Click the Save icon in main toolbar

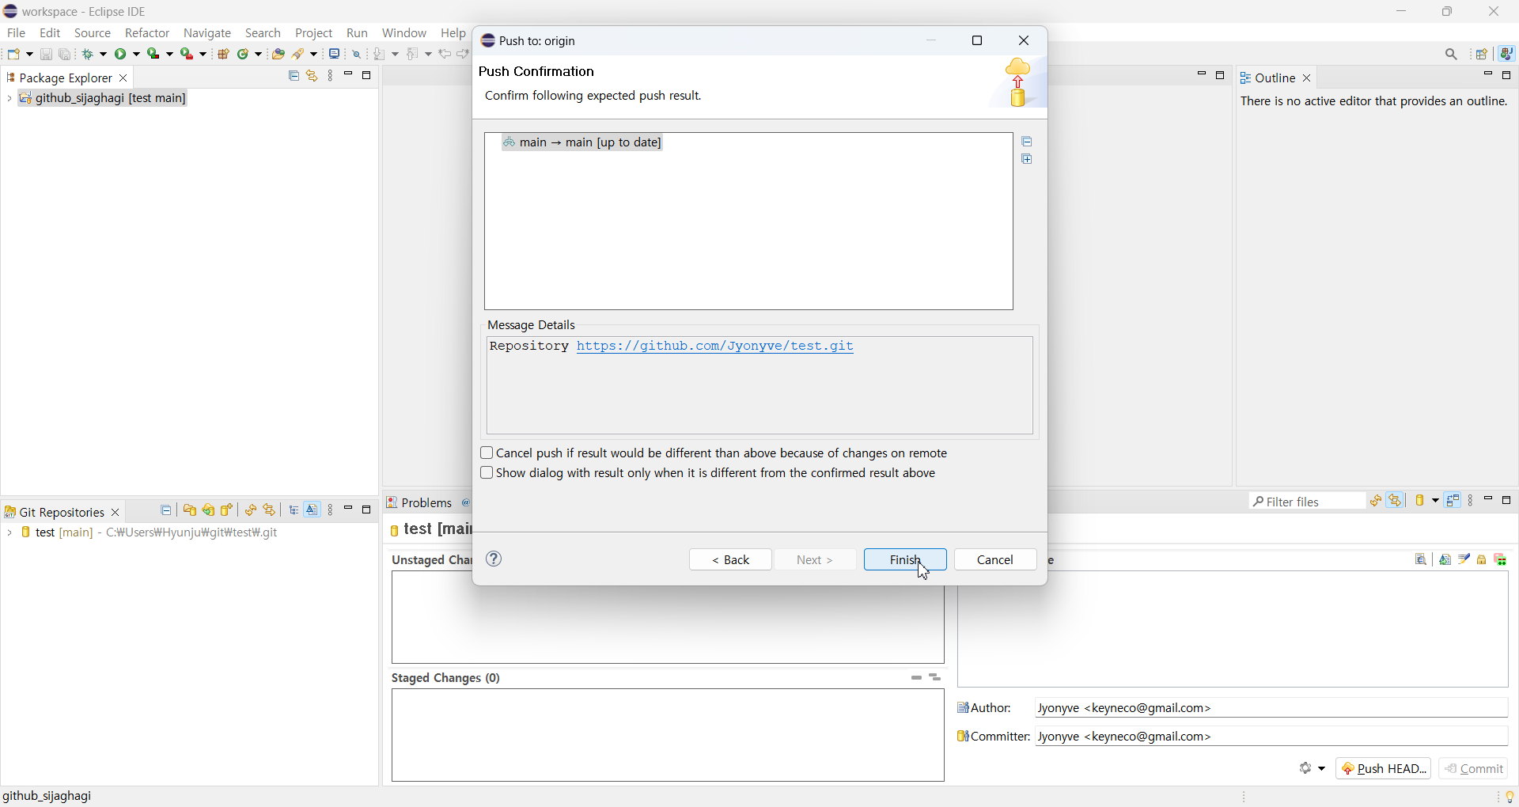click(46, 55)
